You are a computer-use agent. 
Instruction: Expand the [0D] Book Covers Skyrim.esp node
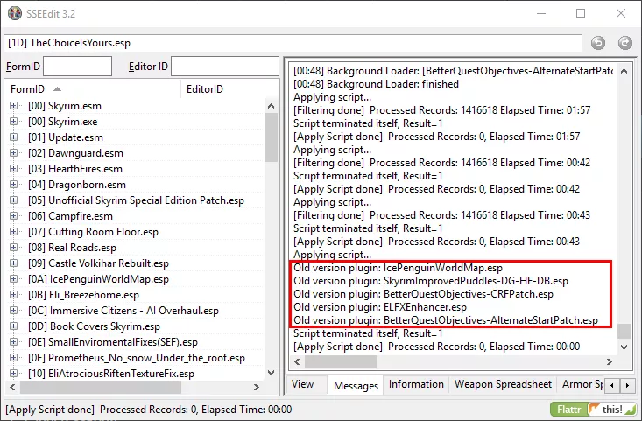click(13, 326)
